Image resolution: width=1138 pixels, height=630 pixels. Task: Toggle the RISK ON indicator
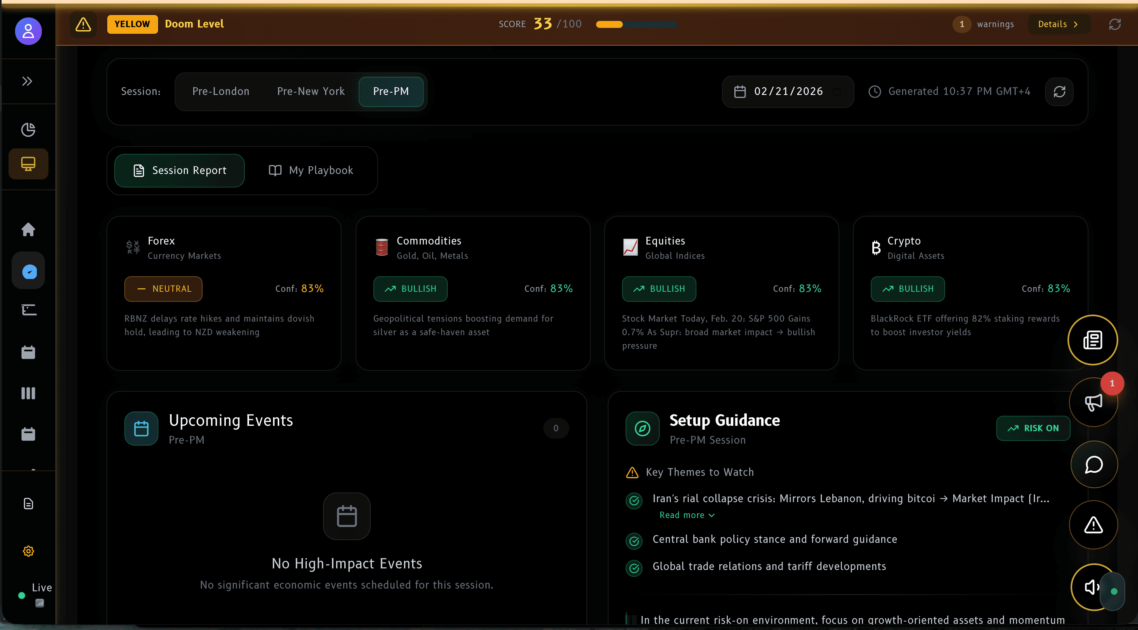pyautogui.click(x=1033, y=428)
